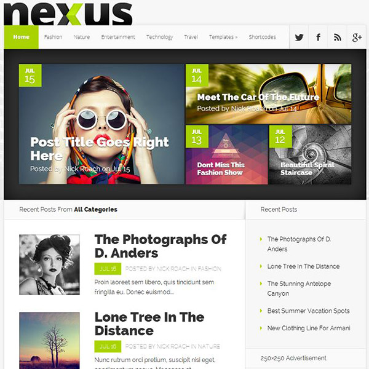Click the nexus logo
The image size is (369, 369).
coord(68,14)
